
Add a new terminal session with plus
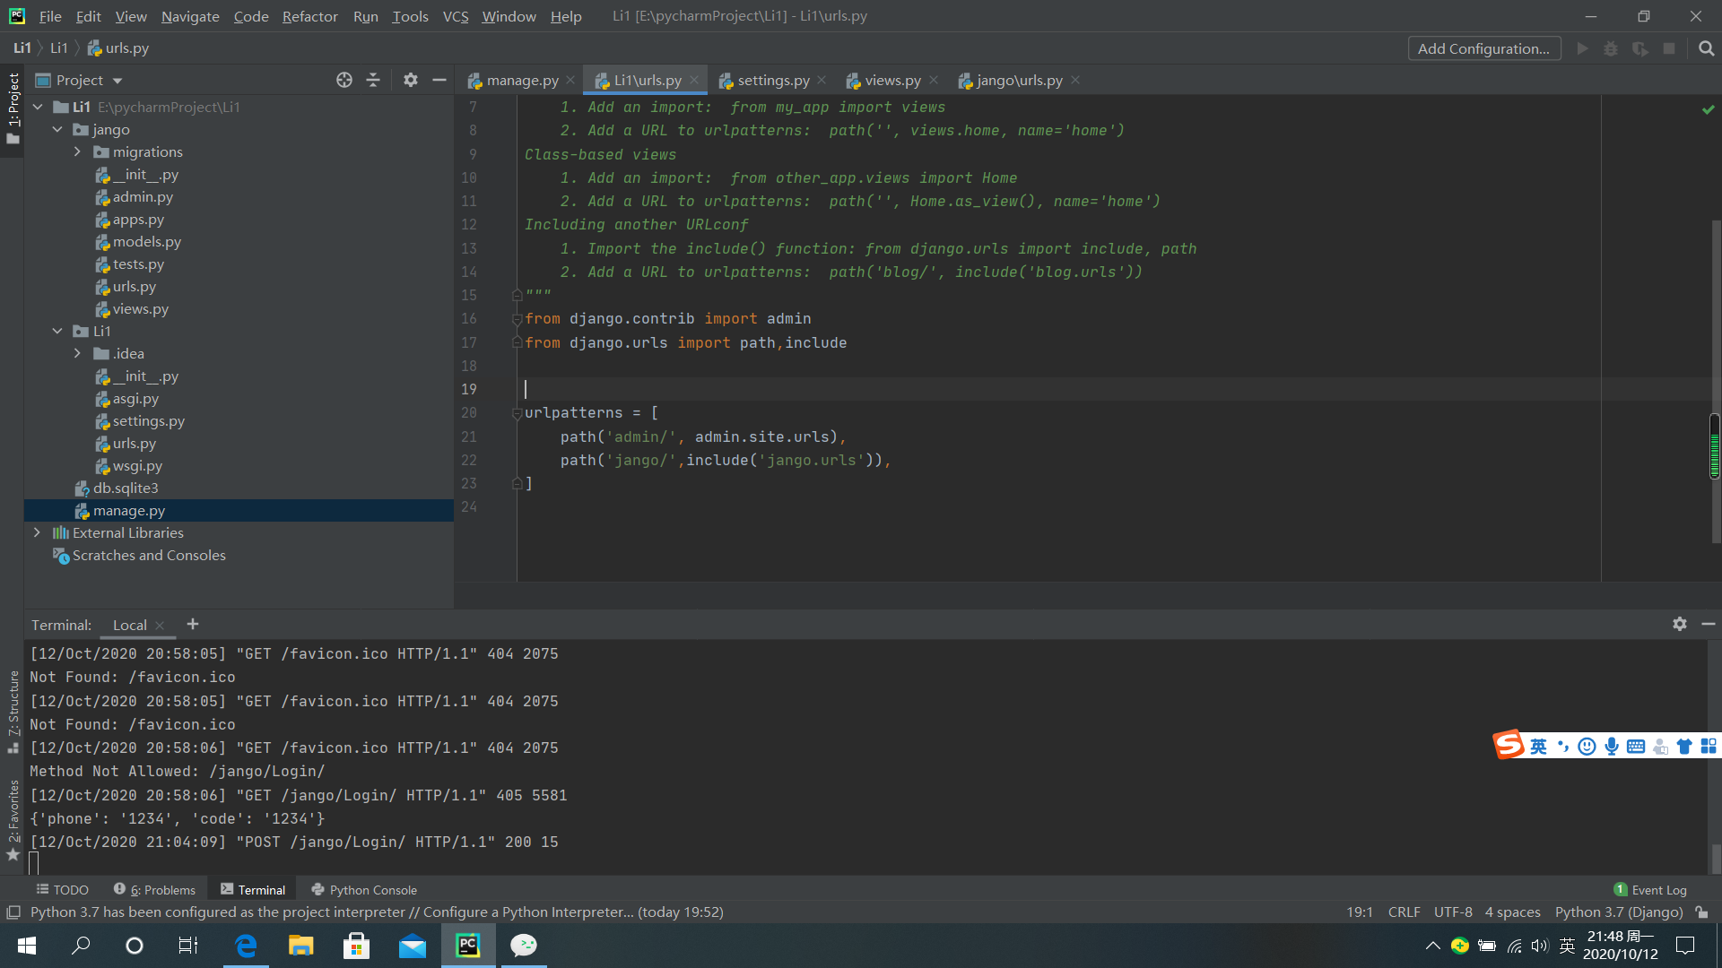pyautogui.click(x=193, y=624)
